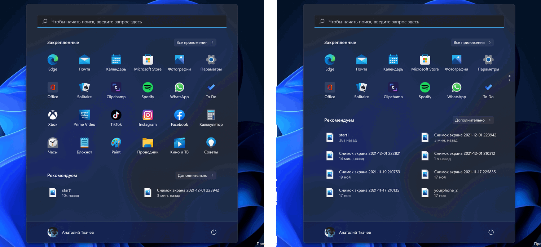Open the Советы tips app
This screenshot has width=541, height=247.
pyautogui.click(x=211, y=146)
